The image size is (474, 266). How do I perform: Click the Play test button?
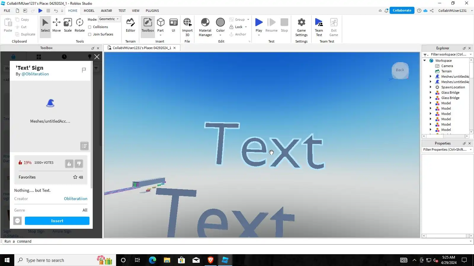tap(259, 25)
